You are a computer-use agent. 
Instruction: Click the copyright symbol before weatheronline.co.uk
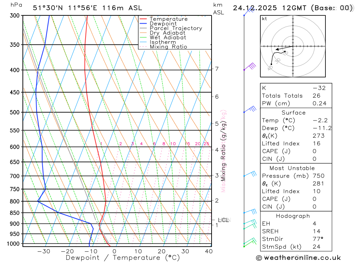click(x=259, y=258)
